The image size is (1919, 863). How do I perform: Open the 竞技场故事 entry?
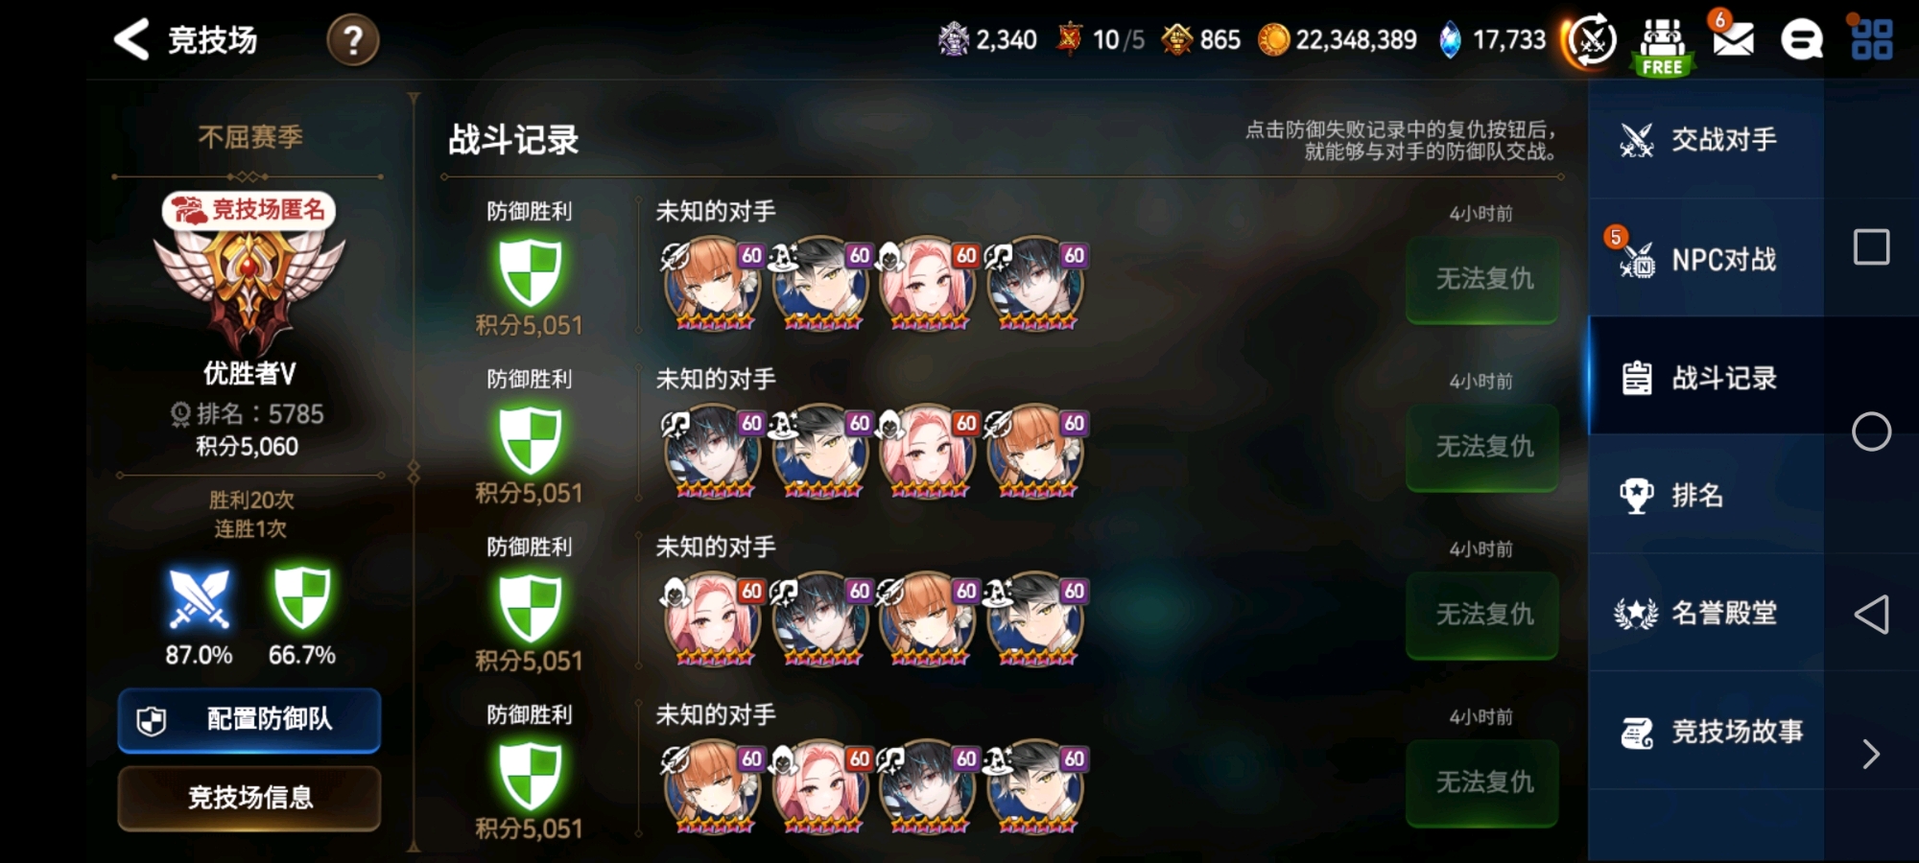coord(1706,732)
